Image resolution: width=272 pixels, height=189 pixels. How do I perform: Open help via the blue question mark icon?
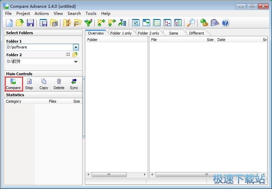tap(225, 23)
